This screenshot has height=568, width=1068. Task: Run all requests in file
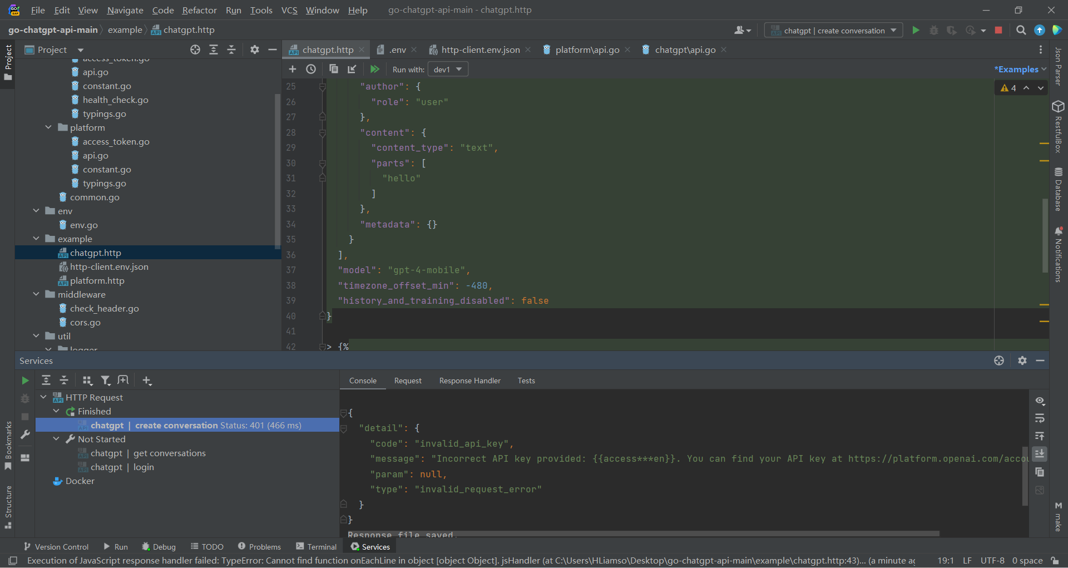[374, 69]
